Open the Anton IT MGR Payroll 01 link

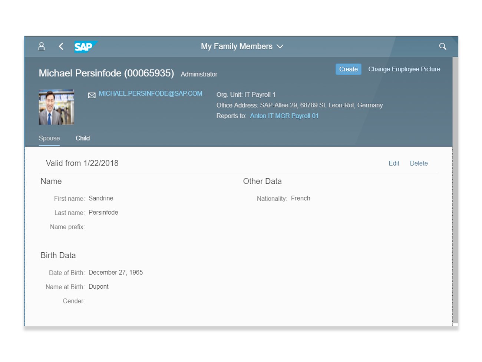(284, 116)
